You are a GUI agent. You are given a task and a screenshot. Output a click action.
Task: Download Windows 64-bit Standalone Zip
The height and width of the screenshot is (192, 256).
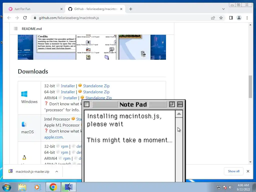click(96, 92)
